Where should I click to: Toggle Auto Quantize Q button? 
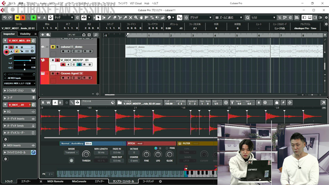(248, 17)
